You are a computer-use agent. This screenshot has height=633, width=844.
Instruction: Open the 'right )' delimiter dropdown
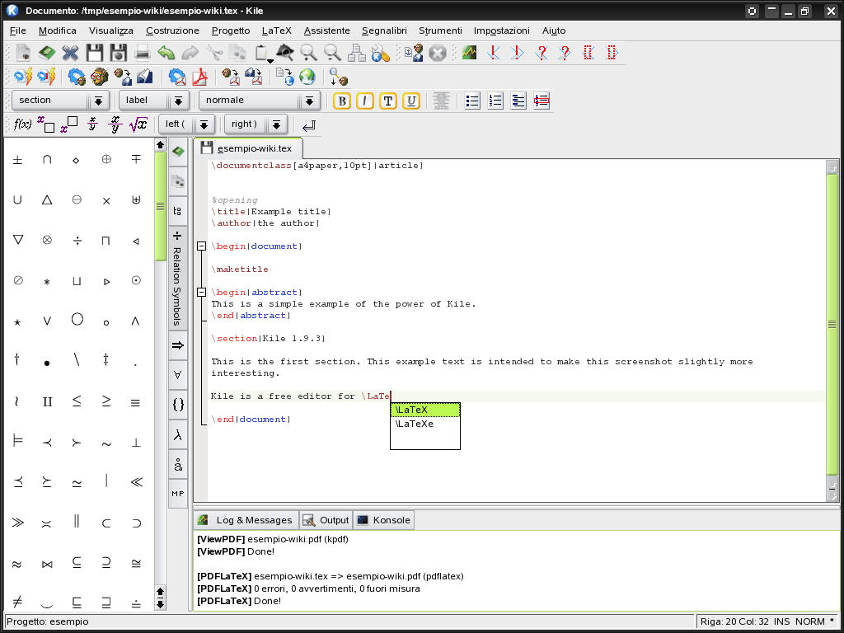tap(256, 125)
